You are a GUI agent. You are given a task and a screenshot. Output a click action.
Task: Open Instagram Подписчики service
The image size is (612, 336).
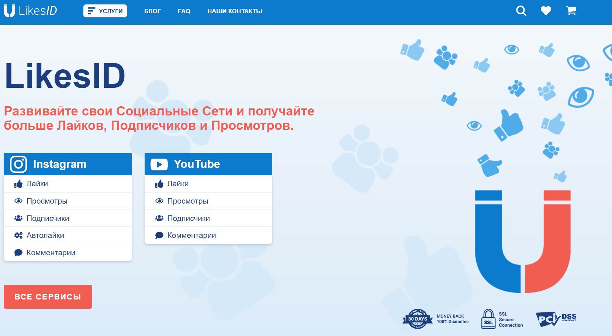48,218
